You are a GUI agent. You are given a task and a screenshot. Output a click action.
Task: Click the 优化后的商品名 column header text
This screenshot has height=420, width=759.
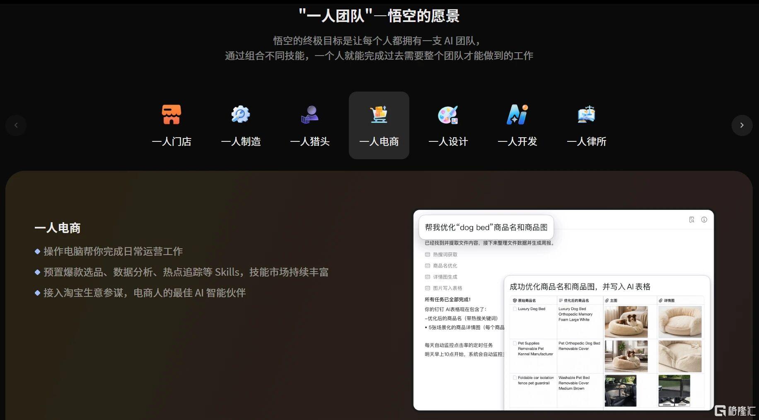[576, 301]
